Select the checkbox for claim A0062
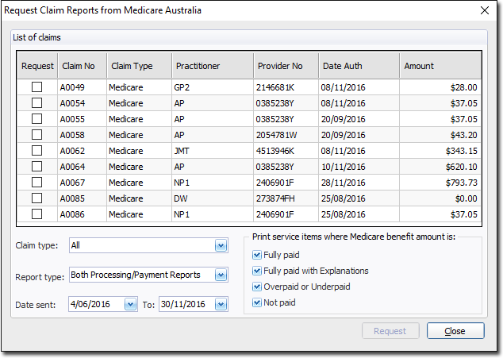 point(36,151)
